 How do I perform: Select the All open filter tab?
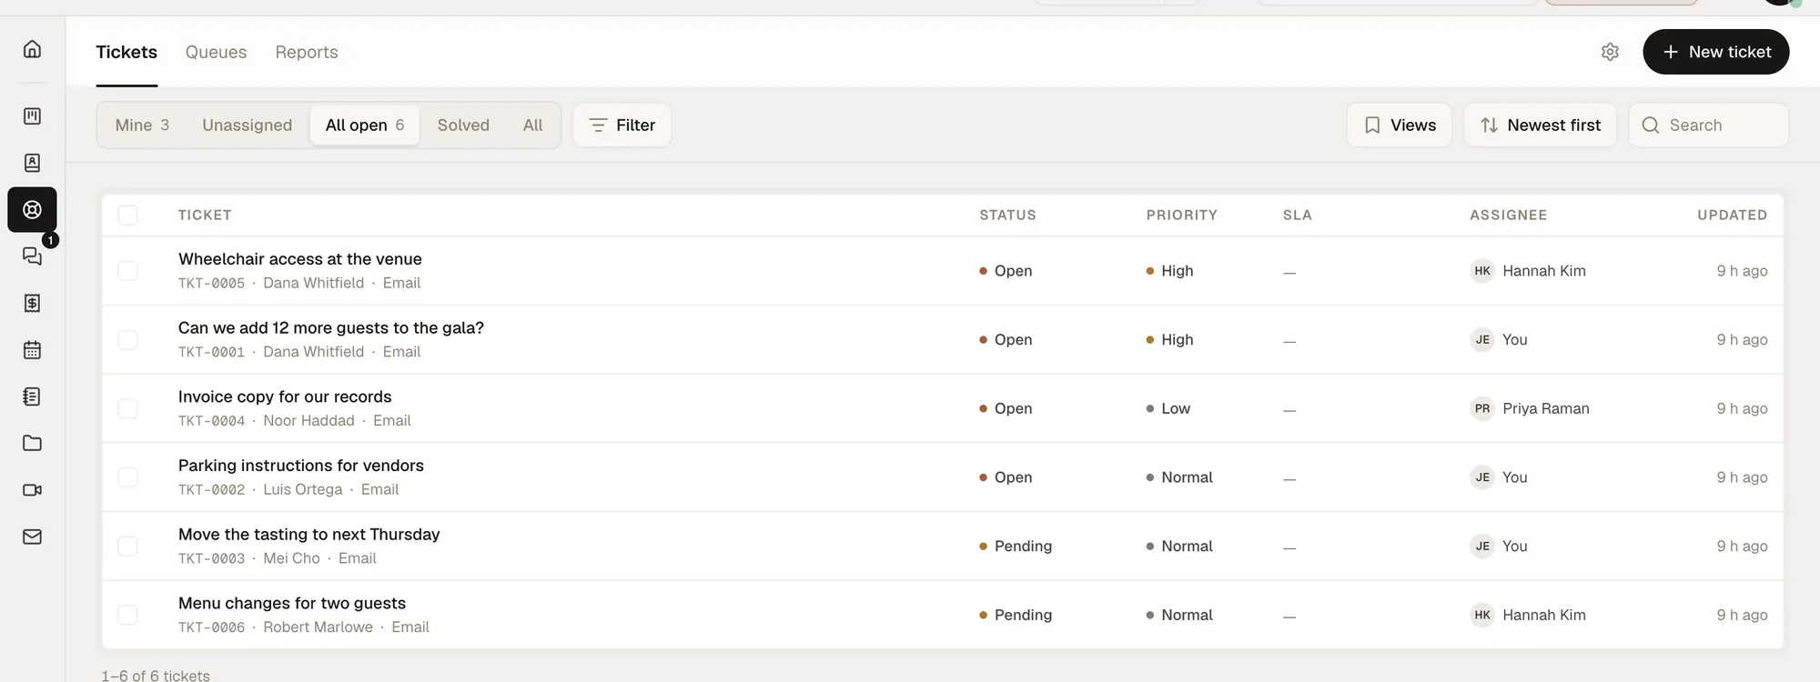pyautogui.click(x=365, y=125)
